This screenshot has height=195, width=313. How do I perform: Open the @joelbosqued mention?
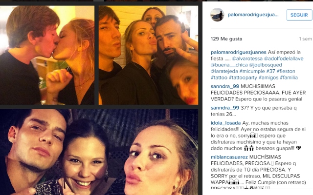click(266, 65)
